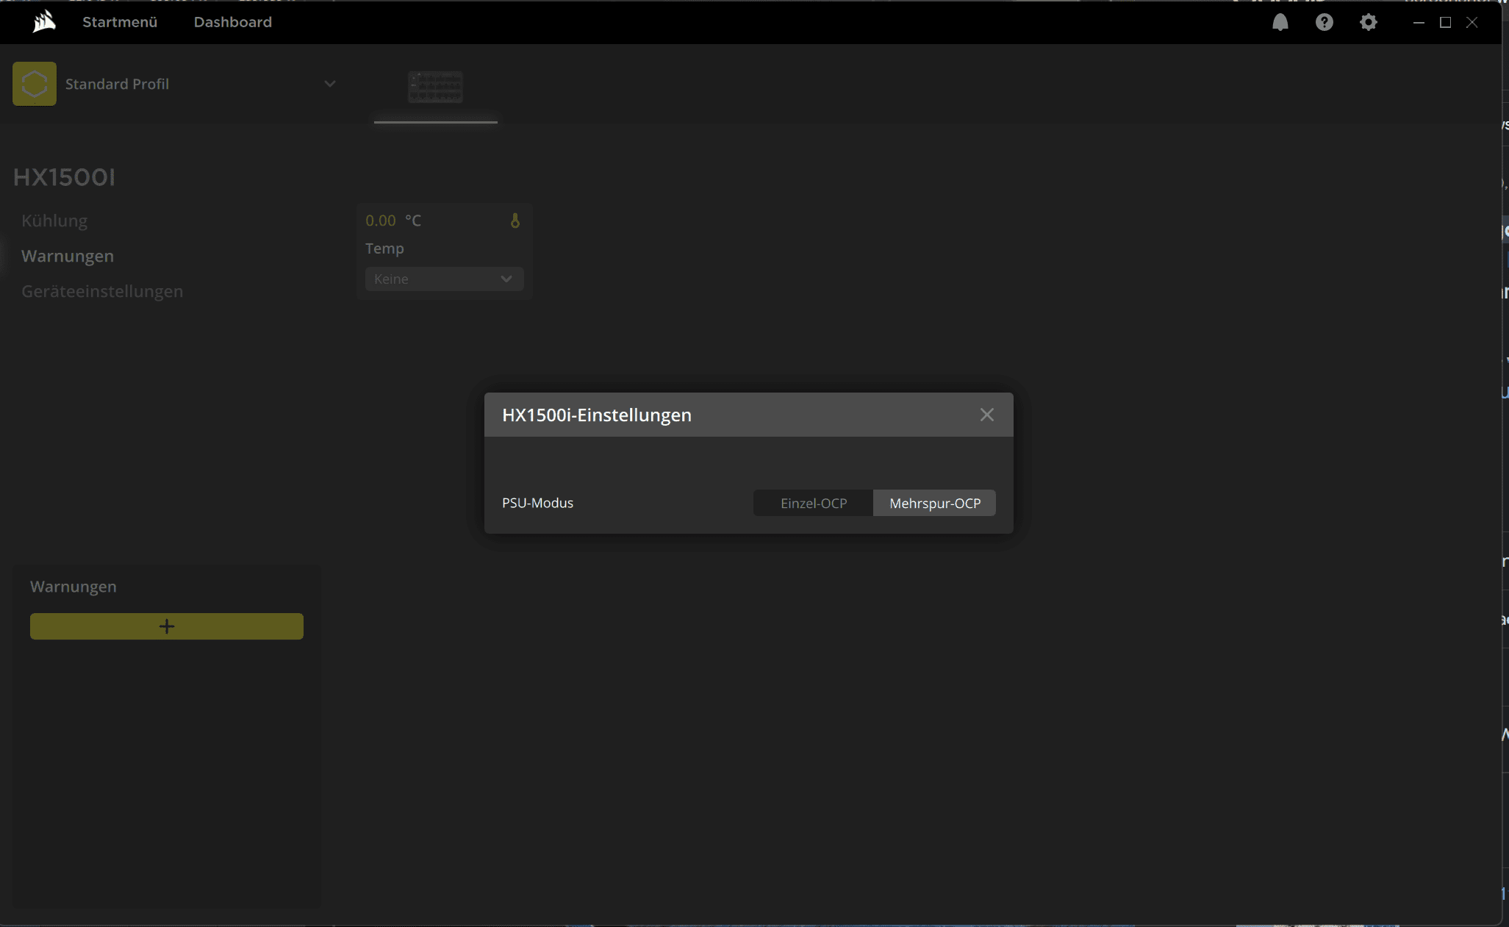Open the Keine dropdown under Temp
Screen dimensions: 1509x927
(x=444, y=279)
